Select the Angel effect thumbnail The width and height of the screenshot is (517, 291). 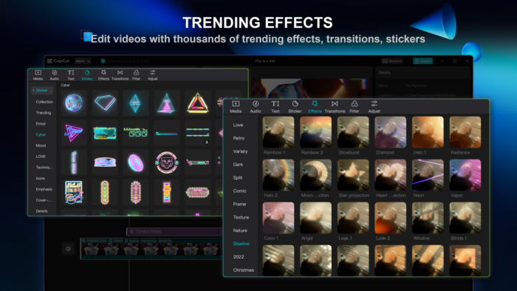[315, 218]
